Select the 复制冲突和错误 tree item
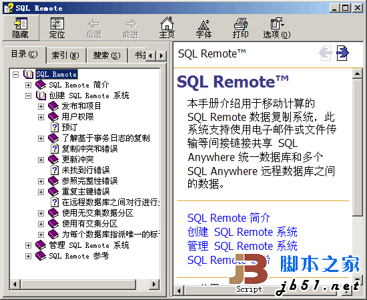The image size is (367, 300). (x=89, y=149)
